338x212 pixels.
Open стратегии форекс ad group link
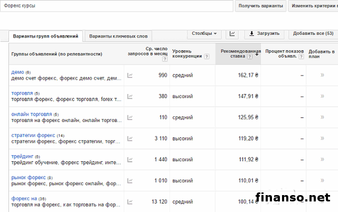click(x=33, y=135)
